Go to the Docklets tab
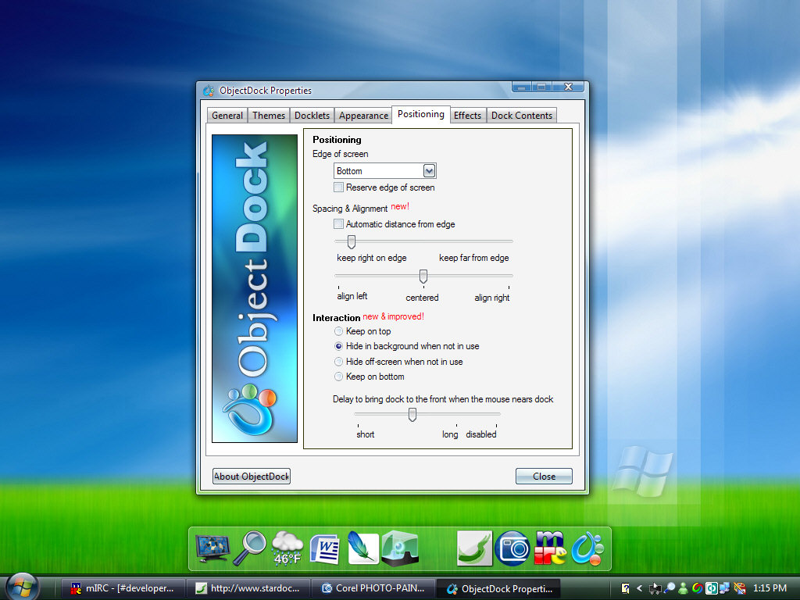This screenshot has height=600, width=800. point(312,116)
